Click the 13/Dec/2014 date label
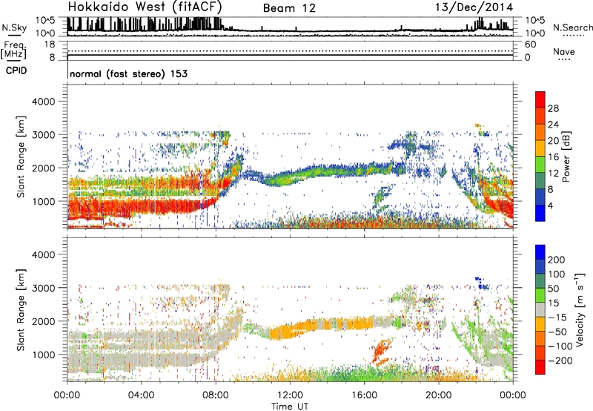The width and height of the screenshot is (593, 411). click(474, 7)
